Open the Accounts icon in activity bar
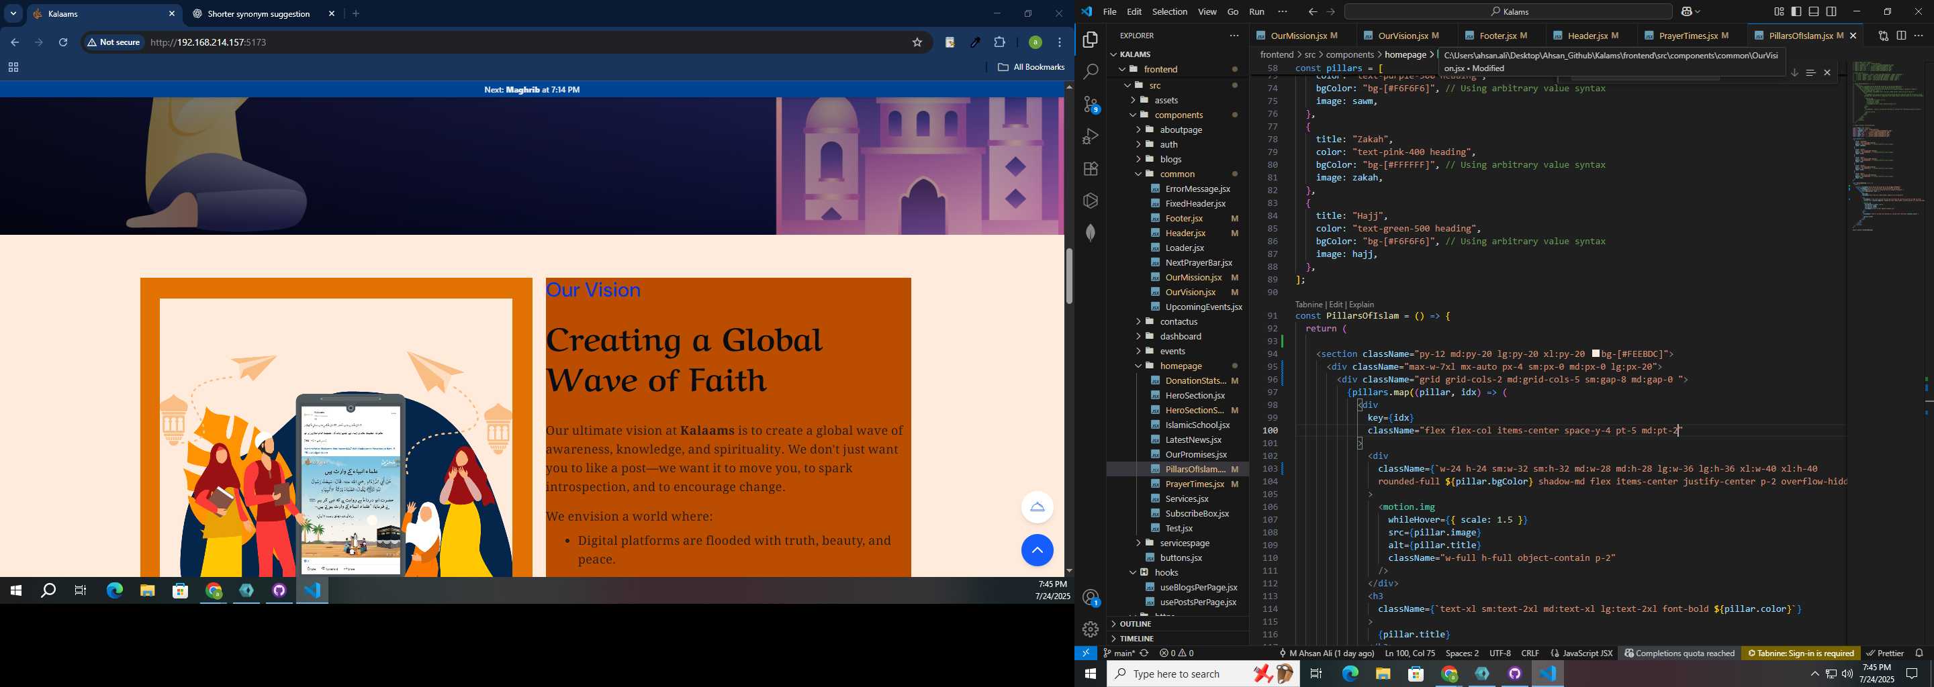The height and width of the screenshot is (687, 1934). (1090, 598)
